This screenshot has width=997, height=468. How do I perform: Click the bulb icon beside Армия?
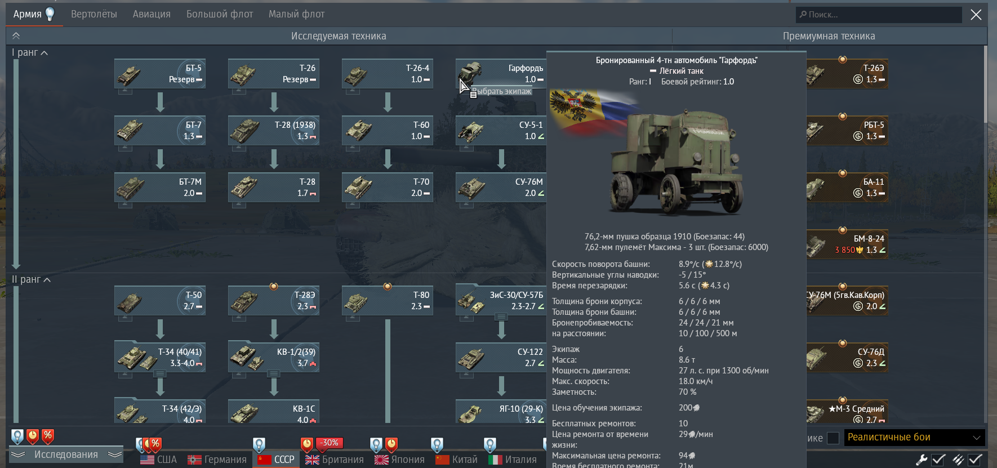tap(50, 14)
